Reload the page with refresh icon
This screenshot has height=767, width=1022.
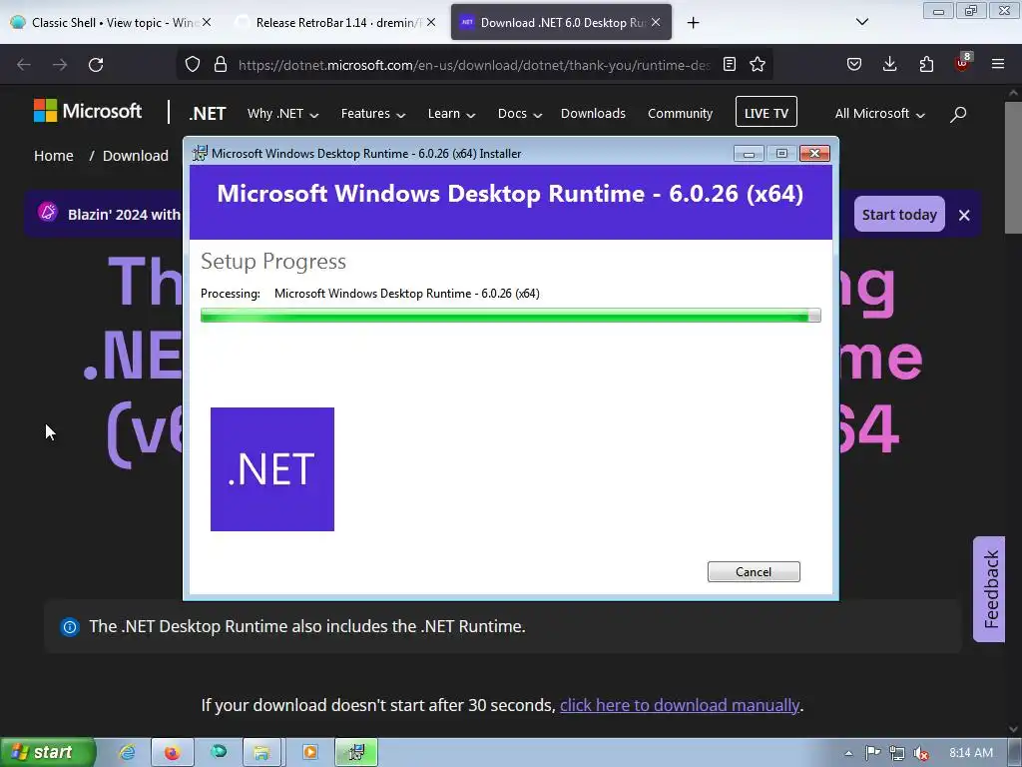point(96,65)
